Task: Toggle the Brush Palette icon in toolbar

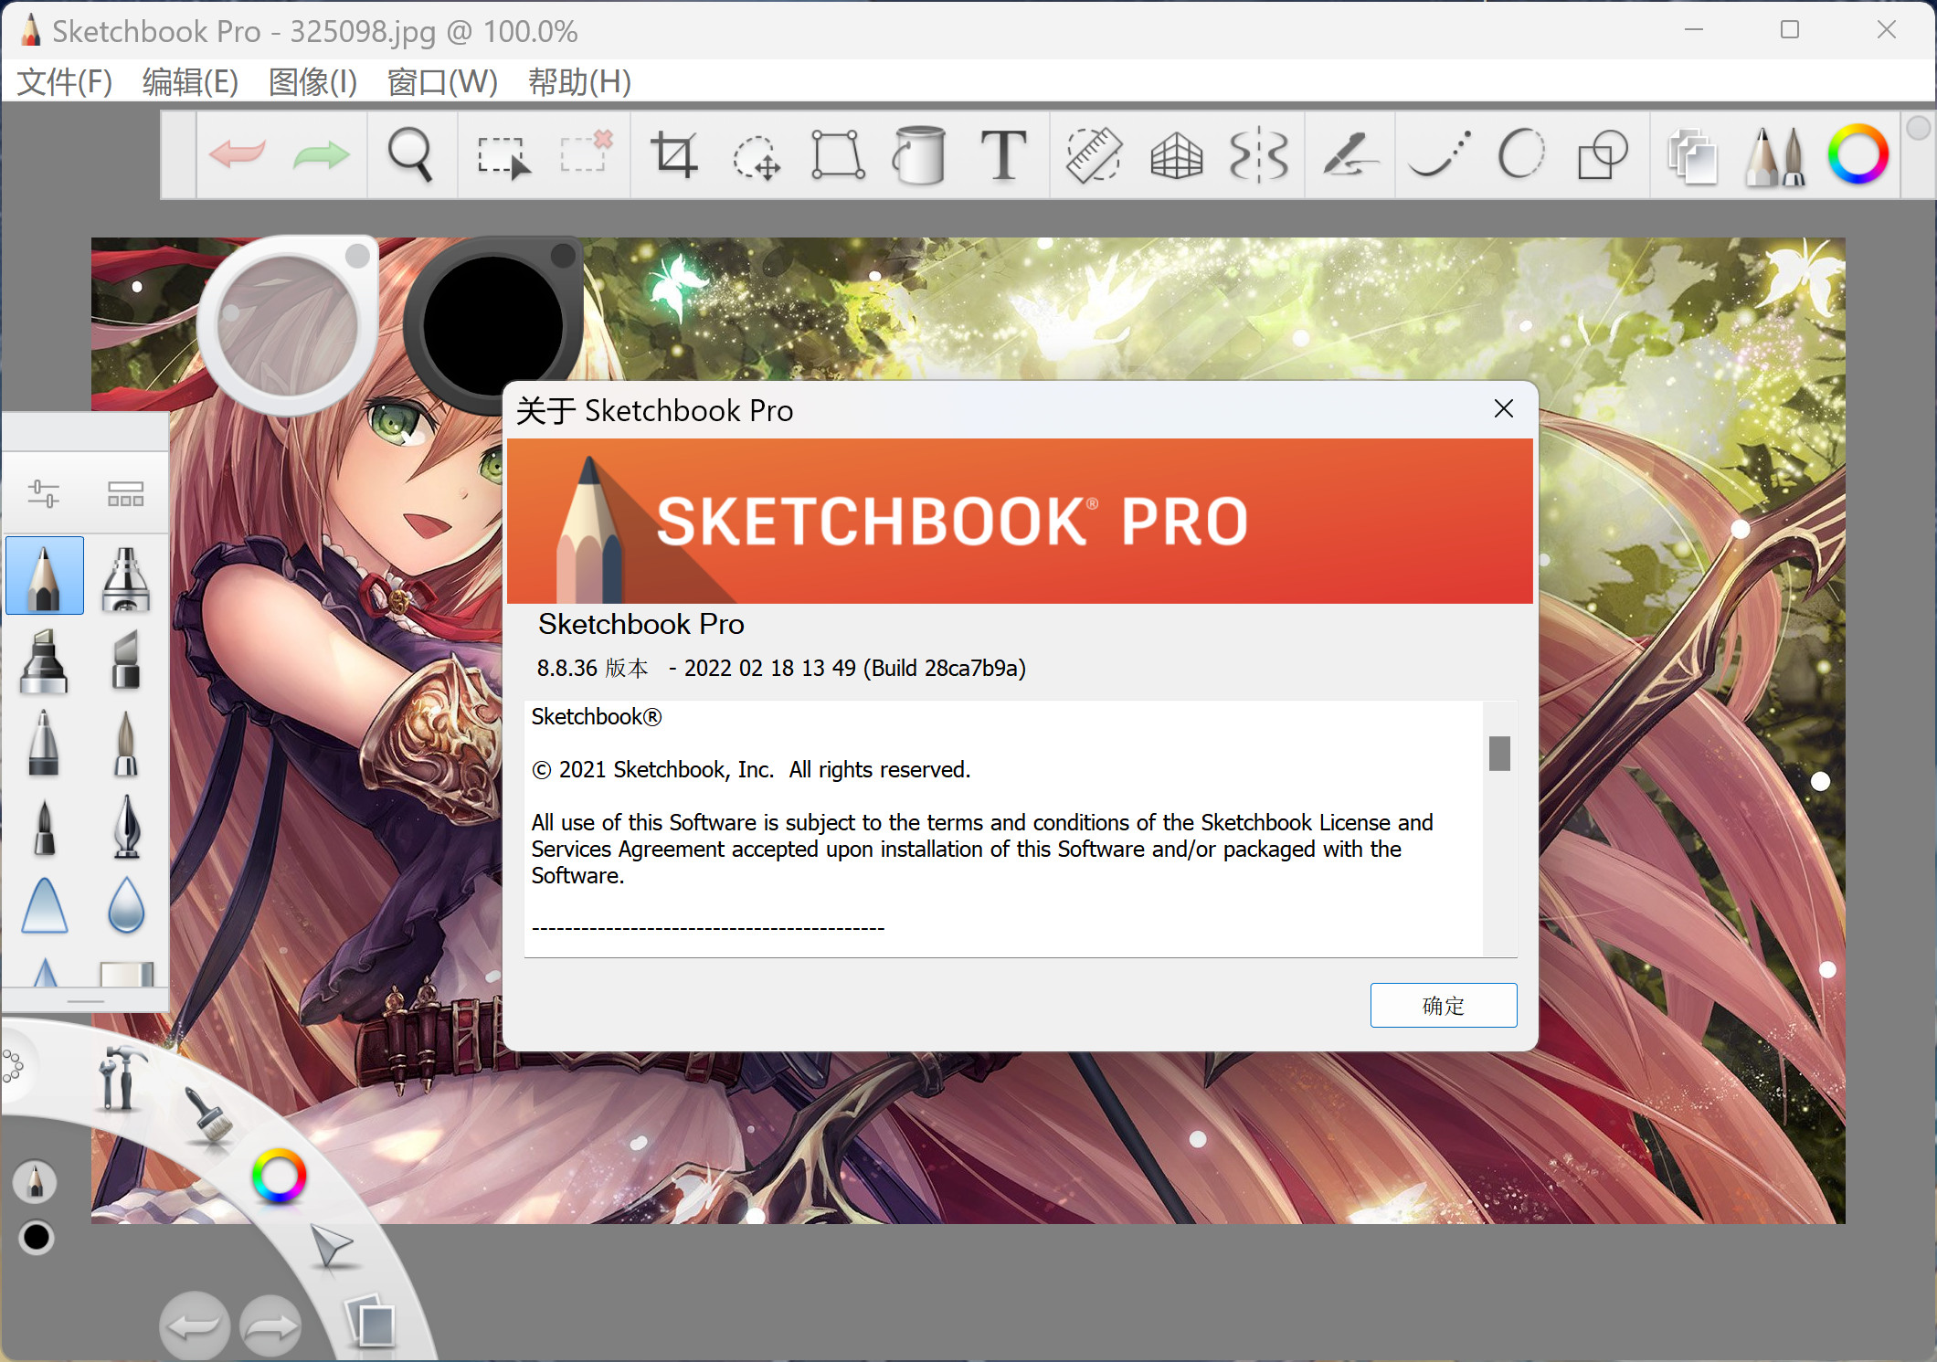Action: pyautogui.click(x=1775, y=156)
